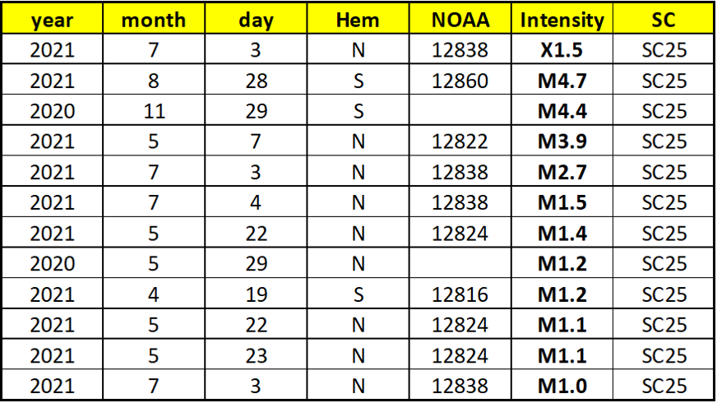This screenshot has height=403, width=717.
Task: Click the day cell showing 19
Action: 256,294
